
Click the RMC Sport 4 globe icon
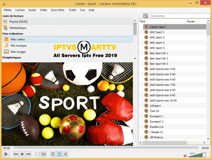pyautogui.click(x=146, y=48)
